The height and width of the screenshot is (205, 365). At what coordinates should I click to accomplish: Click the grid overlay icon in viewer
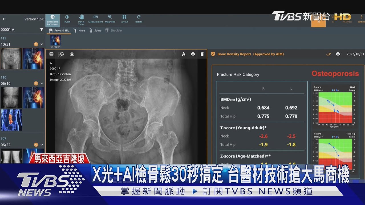(x=51, y=54)
